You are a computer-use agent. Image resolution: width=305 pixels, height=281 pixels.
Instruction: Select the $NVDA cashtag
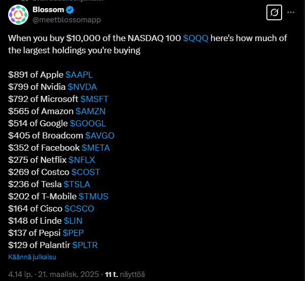point(82,87)
